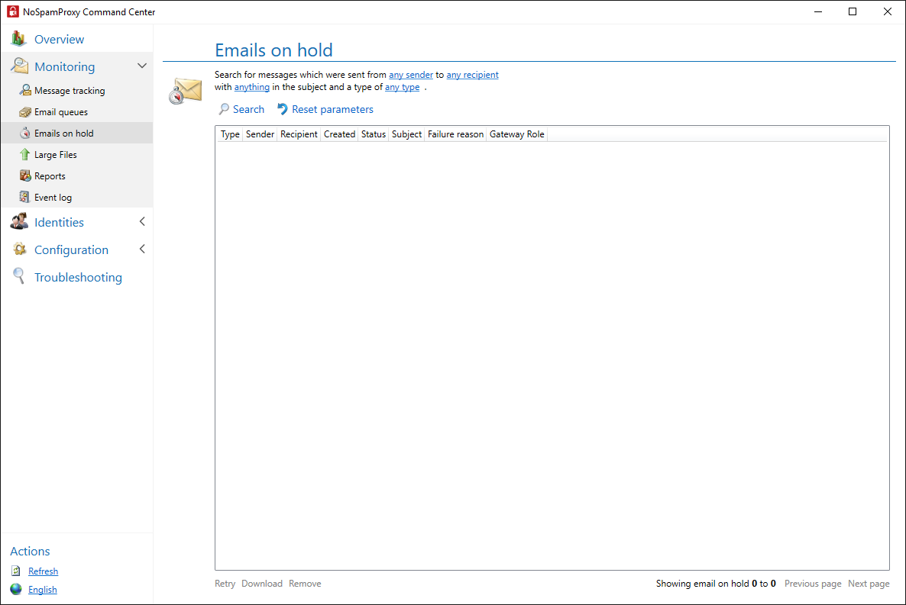Click the Reports icon
906x605 pixels.
pyautogui.click(x=25, y=175)
